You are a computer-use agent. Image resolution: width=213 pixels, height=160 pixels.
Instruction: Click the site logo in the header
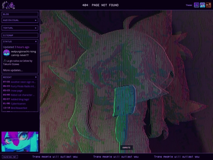pos(8,5)
